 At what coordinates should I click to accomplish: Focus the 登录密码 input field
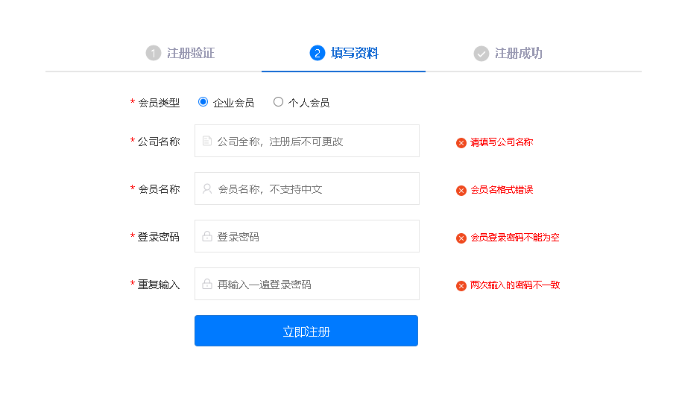[x=306, y=236]
